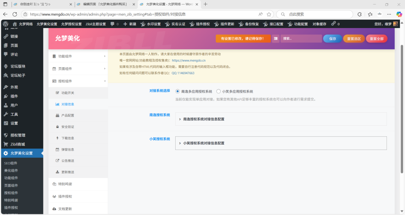Screen dimensions: 405x215
Task: Click browser refresh button
Action: tap(15, 14)
